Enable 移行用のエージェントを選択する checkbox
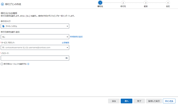 [x=2, y=64]
